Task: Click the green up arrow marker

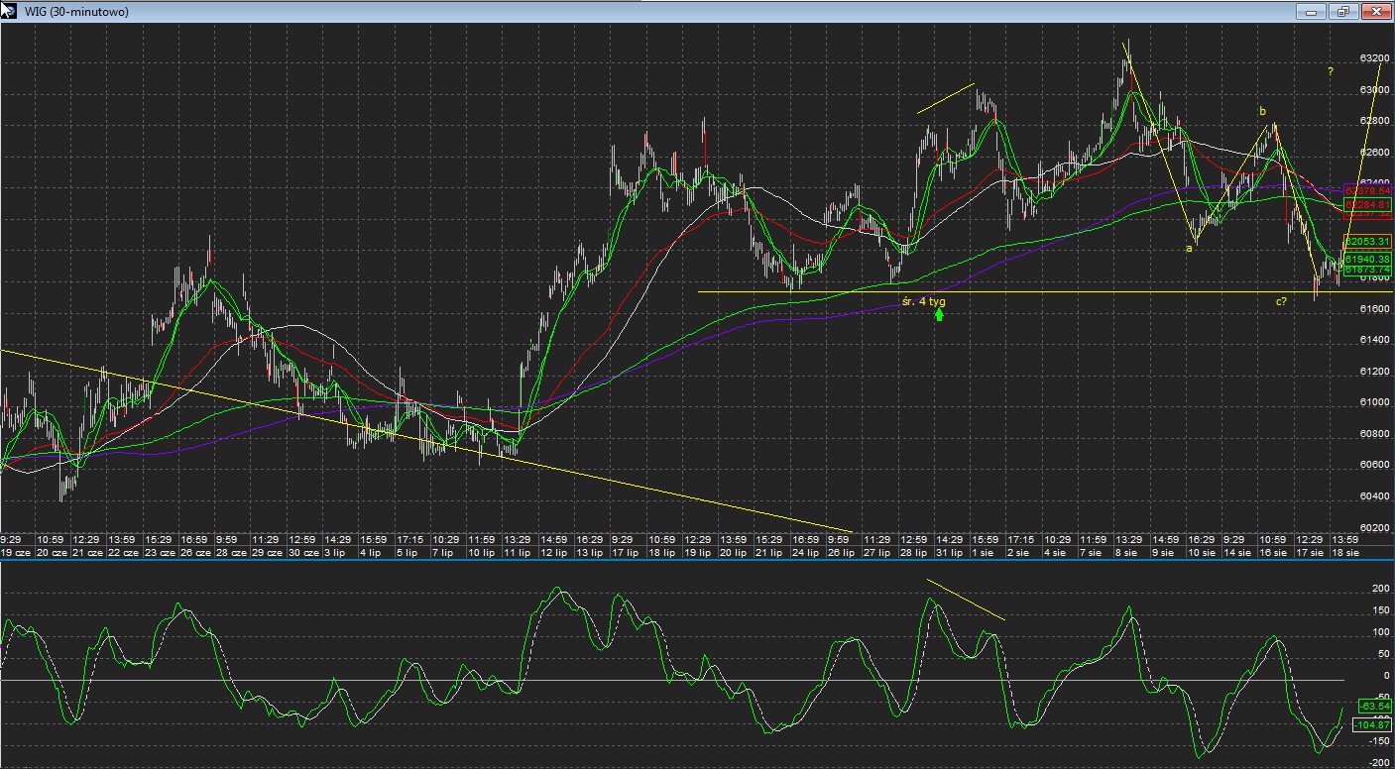Action: [938, 314]
